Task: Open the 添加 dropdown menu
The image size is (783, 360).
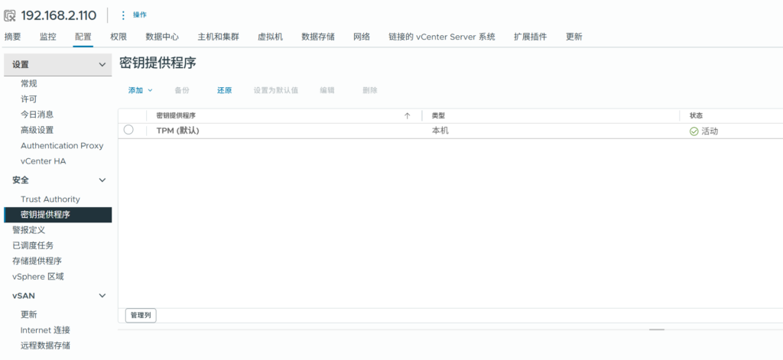Action: (140, 90)
